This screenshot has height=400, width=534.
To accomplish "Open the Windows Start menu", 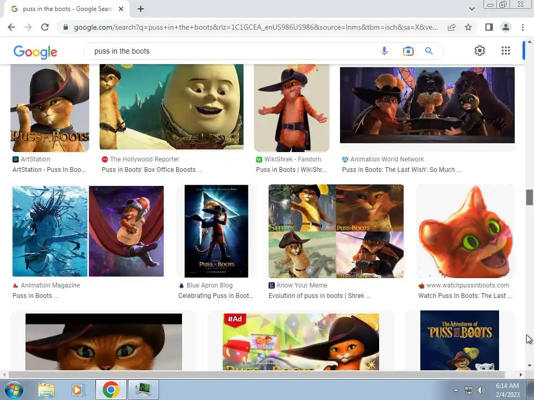I will coord(14,390).
